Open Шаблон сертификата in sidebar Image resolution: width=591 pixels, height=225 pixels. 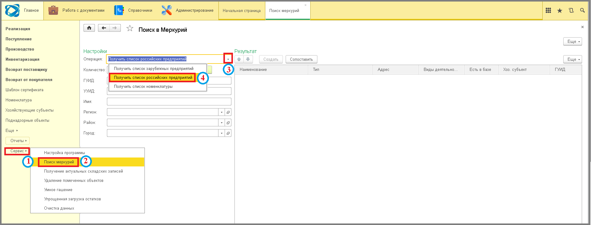tap(24, 90)
